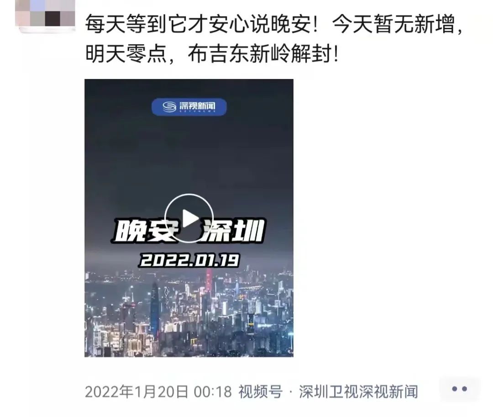Image resolution: width=493 pixels, height=417 pixels.
Task: Open the 深圳卫视深视新闻 channel link
Action: (358, 392)
